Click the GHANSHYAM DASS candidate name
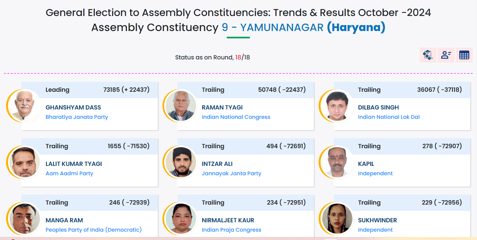The height and width of the screenshot is (240, 477). [73, 107]
